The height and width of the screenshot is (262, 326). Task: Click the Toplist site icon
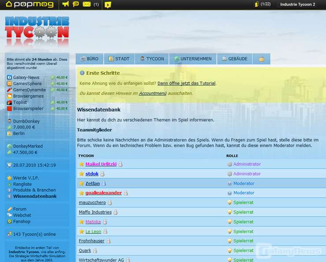pyautogui.click(x=9, y=103)
